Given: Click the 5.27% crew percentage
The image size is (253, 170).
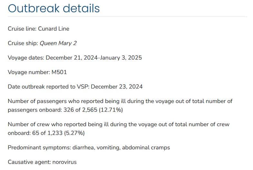Looking at the screenshot, I should point(74,133).
